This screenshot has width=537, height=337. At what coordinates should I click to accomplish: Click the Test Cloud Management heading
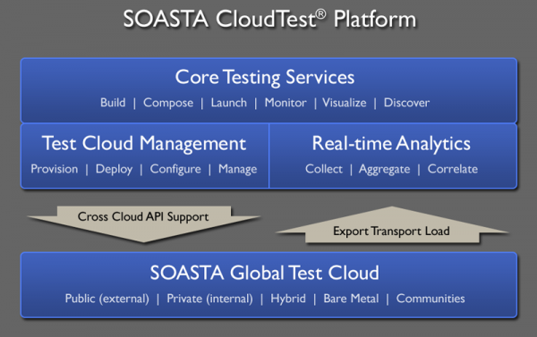point(144,143)
